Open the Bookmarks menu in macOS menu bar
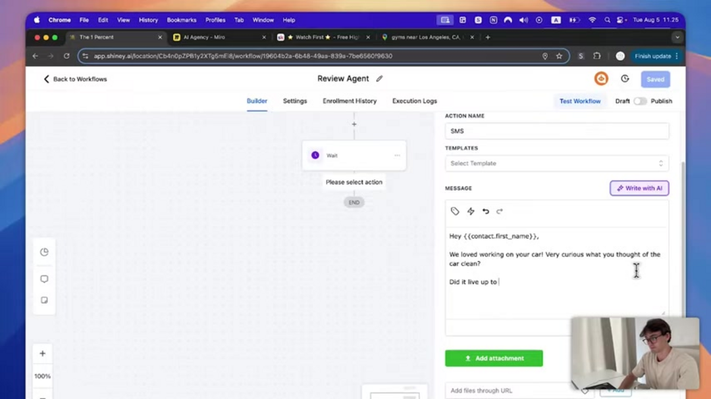Image resolution: width=711 pixels, height=399 pixels. point(181,20)
